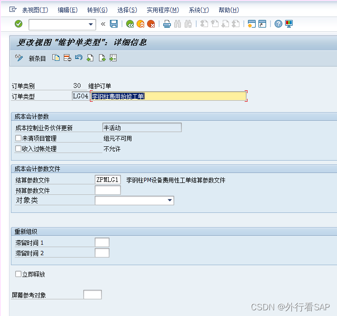
Task: Click the LG04 order type field
Action: tap(80, 96)
